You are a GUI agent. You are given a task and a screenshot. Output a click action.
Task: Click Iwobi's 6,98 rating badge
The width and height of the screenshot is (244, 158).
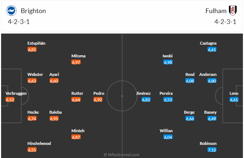pyautogui.click(x=168, y=62)
